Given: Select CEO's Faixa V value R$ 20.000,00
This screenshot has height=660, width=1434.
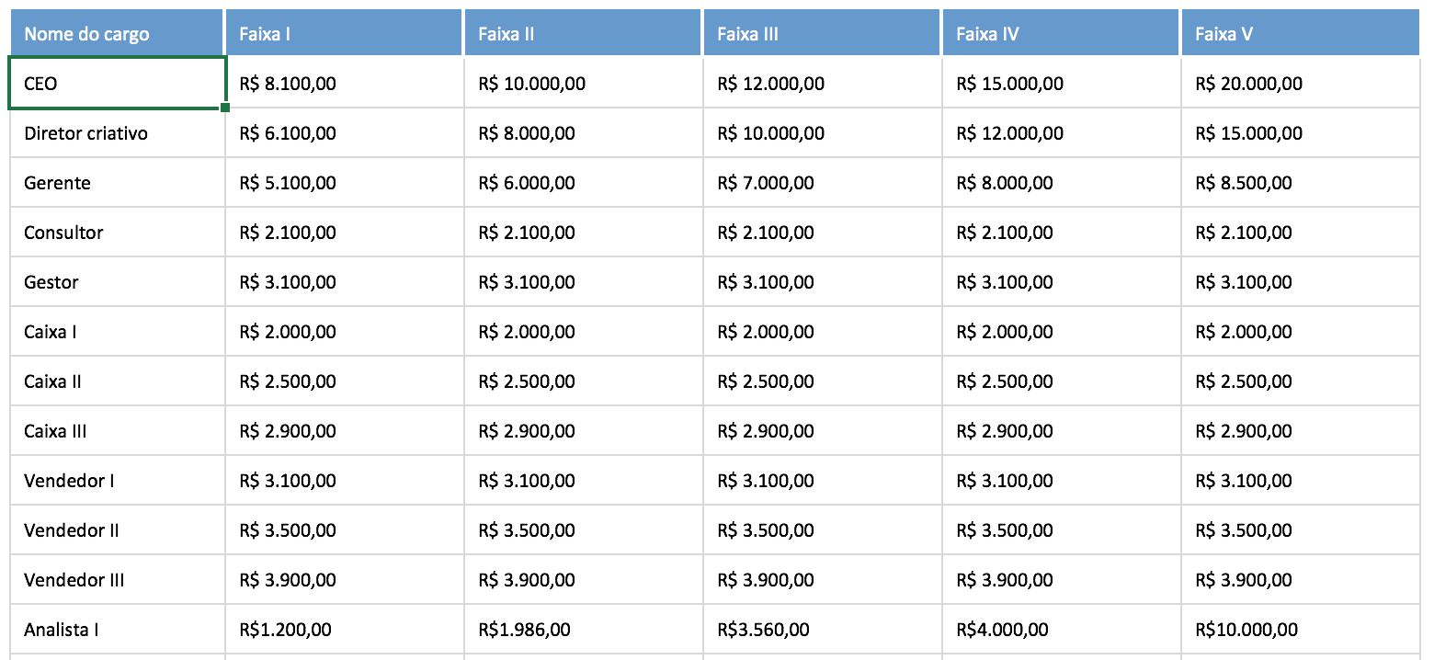Looking at the screenshot, I should click(x=1300, y=84).
